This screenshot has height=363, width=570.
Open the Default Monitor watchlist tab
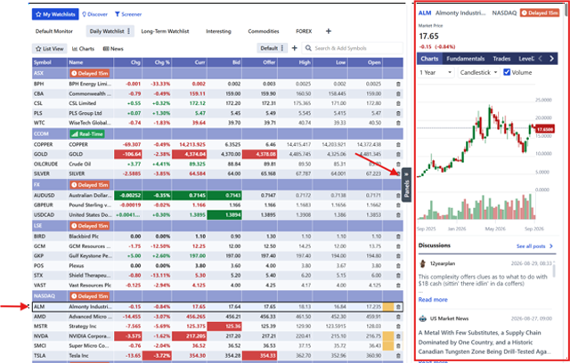click(54, 31)
